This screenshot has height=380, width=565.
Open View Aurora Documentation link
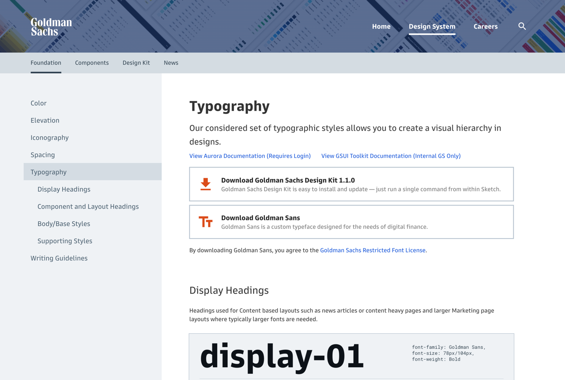250,156
